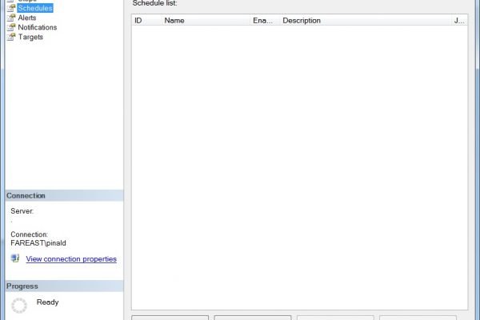Select the Schedules page label
The image size is (480, 320).
coord(34,9)
